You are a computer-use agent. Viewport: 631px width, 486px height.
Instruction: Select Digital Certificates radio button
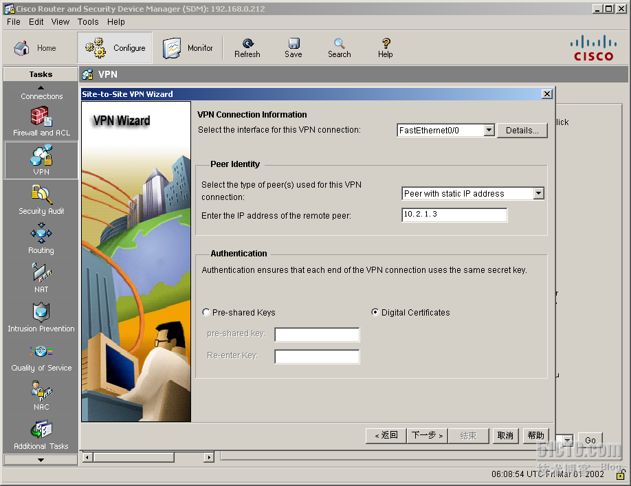(x=375, y=312)
